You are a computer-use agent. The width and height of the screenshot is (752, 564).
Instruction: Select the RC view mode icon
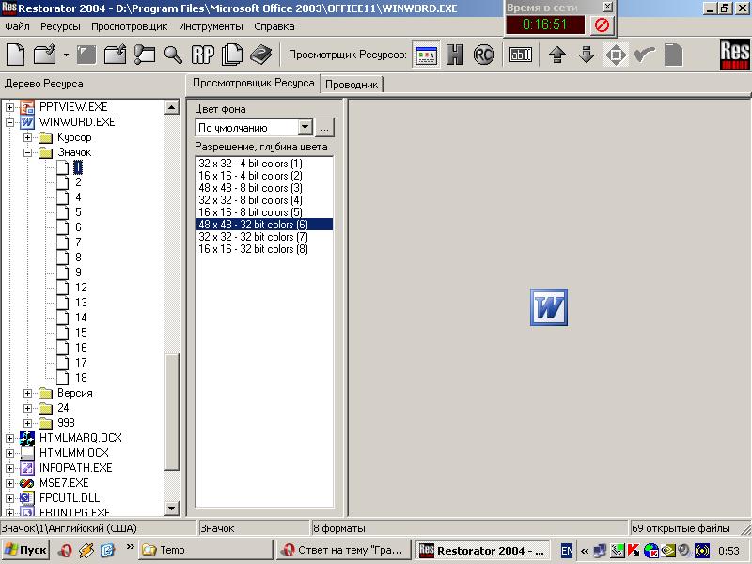(x=484, y=55)
